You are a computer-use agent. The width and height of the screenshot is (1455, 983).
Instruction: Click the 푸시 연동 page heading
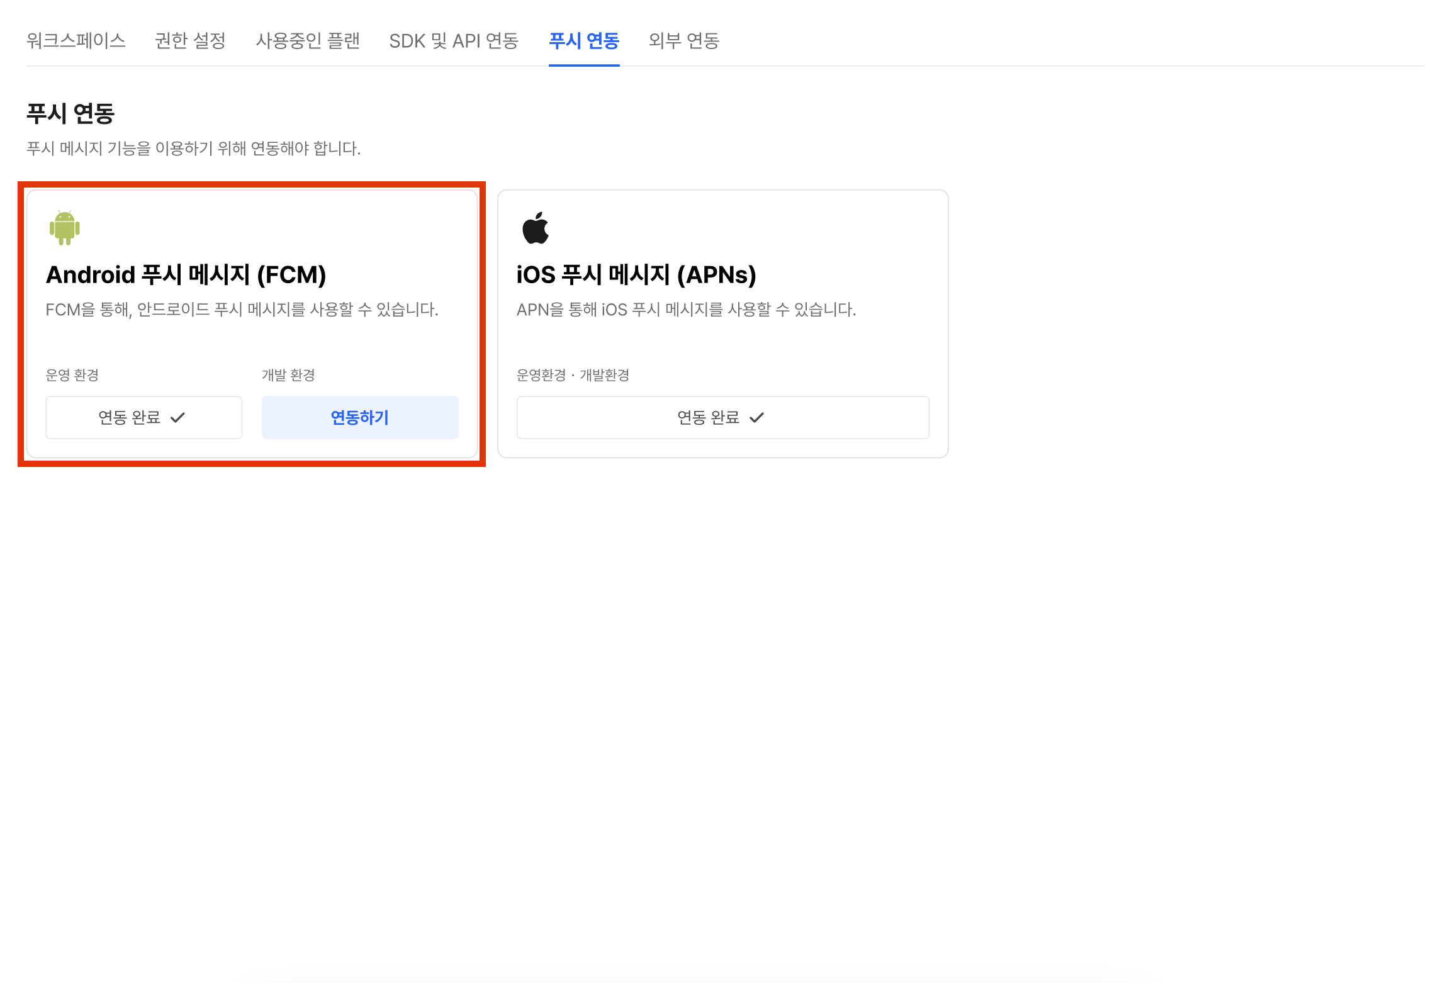click(70, 114)
